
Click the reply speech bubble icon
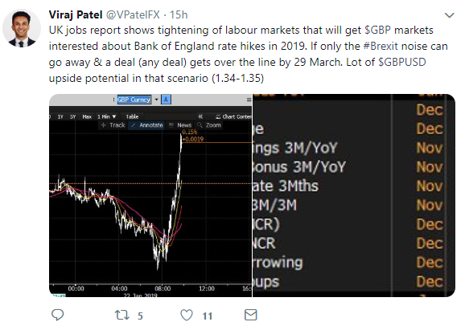click(58, 315)
